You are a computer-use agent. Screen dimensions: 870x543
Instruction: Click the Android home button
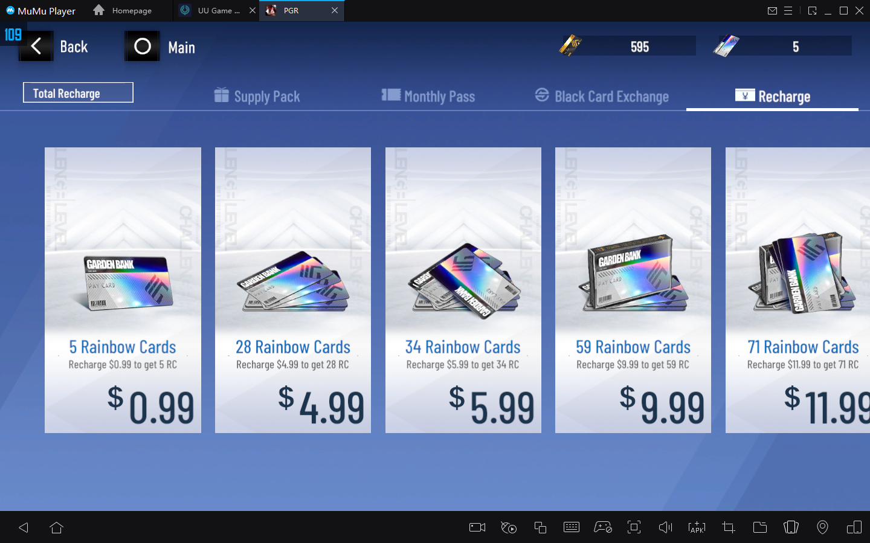(x=57, y=527)
